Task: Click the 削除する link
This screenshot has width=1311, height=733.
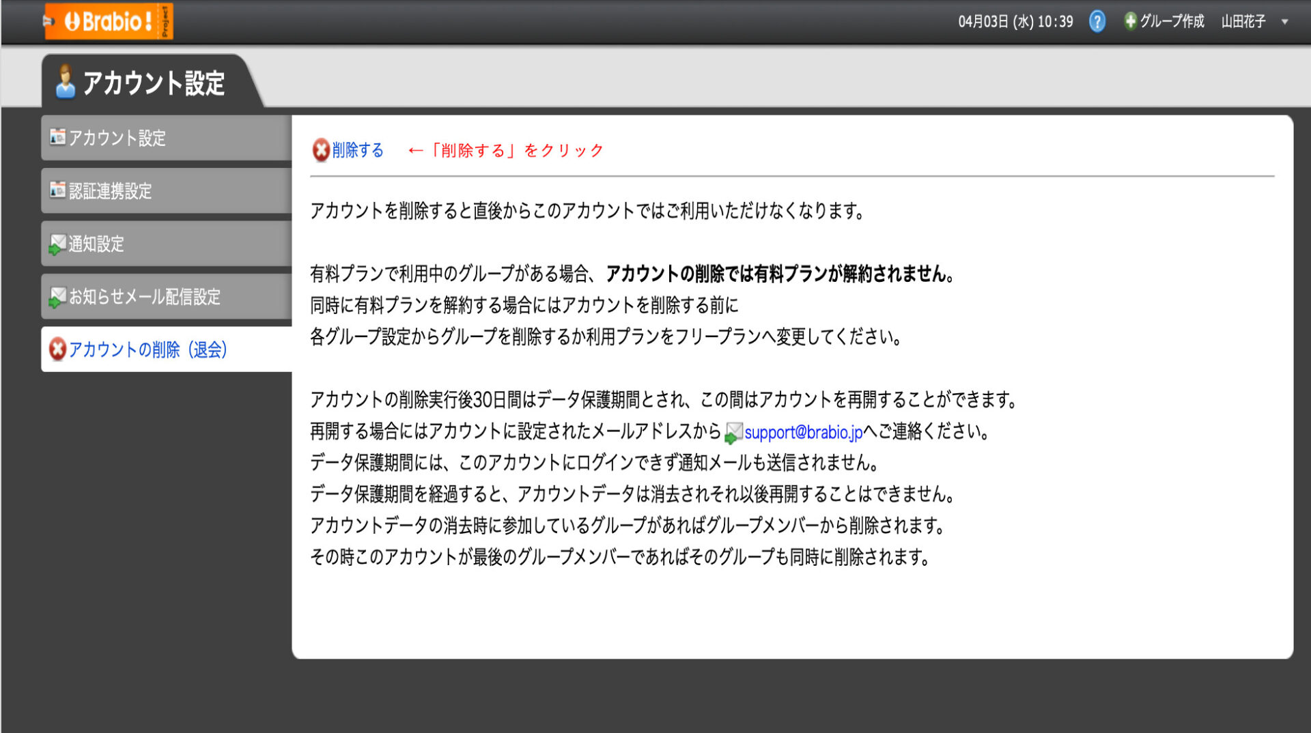Action: click(x=356, y=150)
